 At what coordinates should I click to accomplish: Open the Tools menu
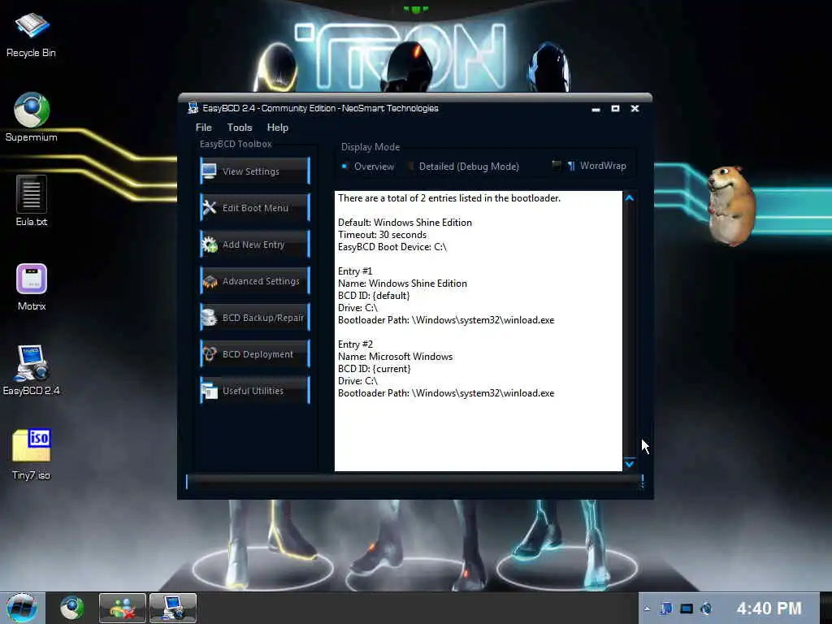240,128
